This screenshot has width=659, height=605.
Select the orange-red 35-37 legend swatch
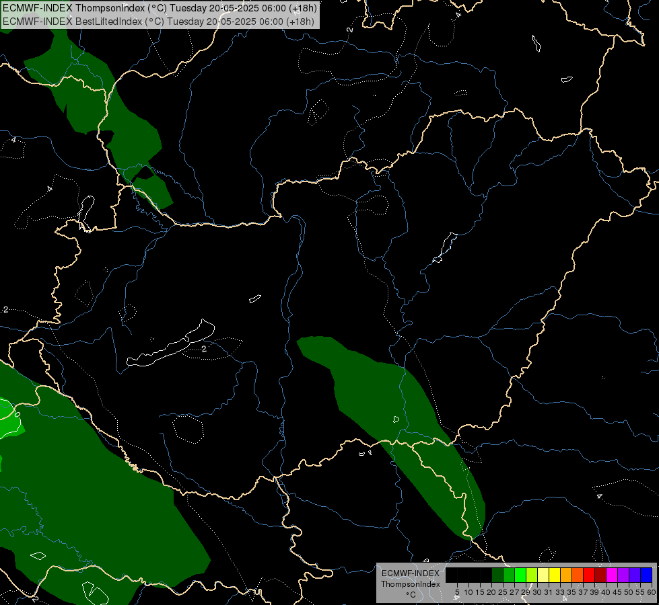(578, 575)
